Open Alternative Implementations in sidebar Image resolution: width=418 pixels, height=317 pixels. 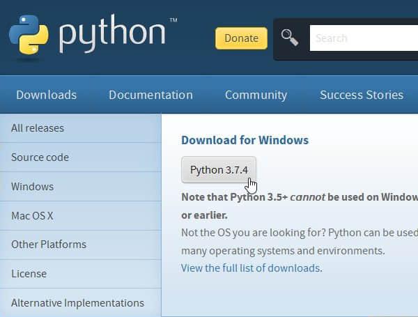[x=77, y=303]
